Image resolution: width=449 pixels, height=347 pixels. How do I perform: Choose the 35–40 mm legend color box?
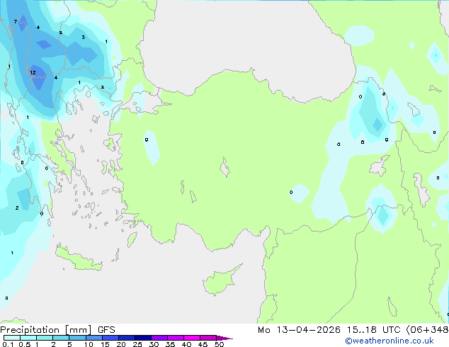176,338
